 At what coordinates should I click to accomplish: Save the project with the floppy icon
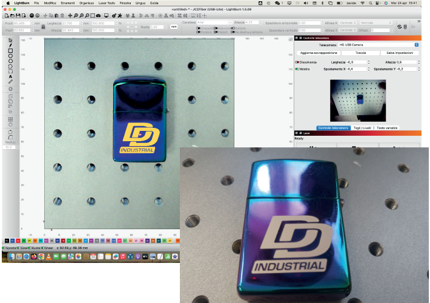18,16
